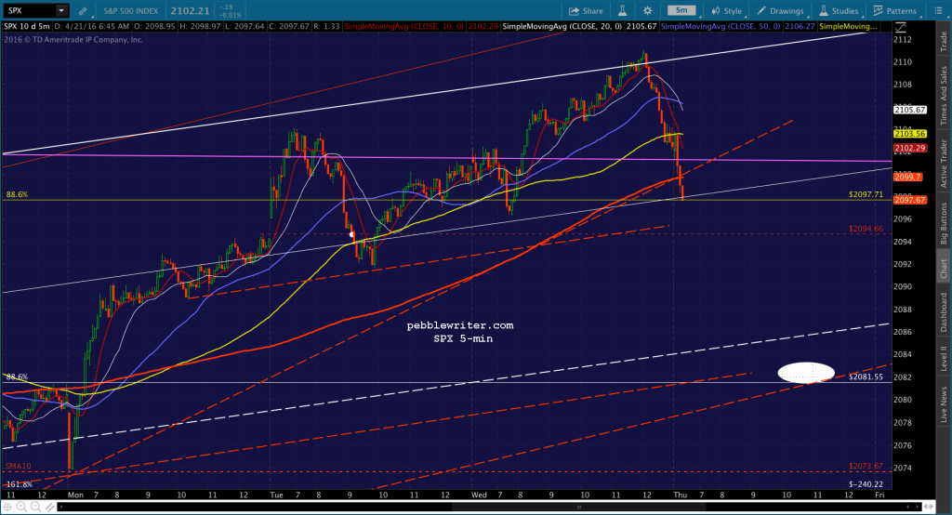Click the zoom in magnifier icon

click(x=21, y=507)
